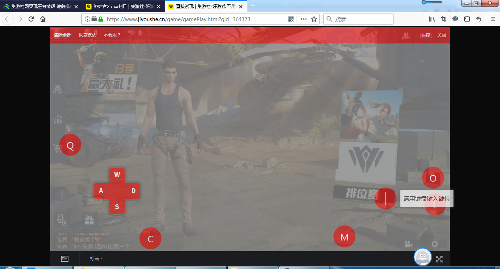Click 保存 to save the key layout
500x269 pixels.
pos(425,35)
